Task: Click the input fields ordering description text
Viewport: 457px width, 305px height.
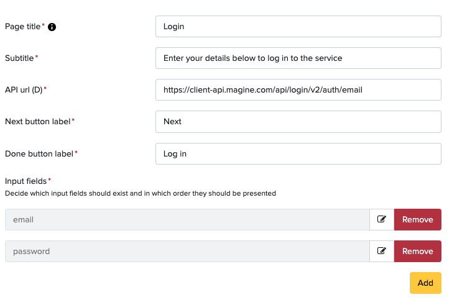Action: 141,193
